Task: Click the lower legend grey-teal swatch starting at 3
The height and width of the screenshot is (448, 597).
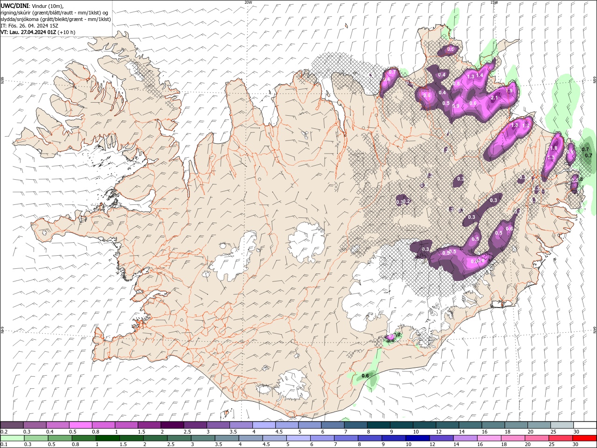Action: (x=203, y=438)
